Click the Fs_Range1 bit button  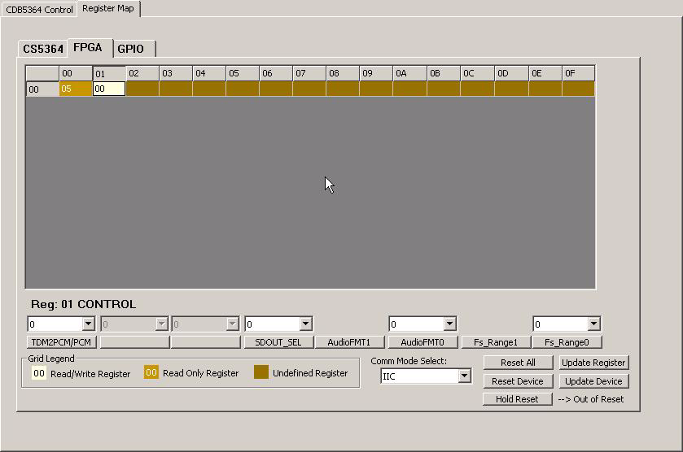(x=496, y=342)
